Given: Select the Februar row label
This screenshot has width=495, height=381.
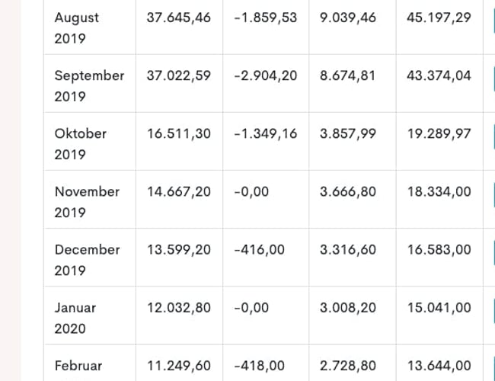Looking at the screenshot, I should 78,366.
